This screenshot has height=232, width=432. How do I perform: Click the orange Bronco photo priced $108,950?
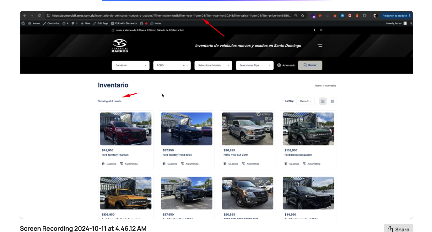point(126,193)
